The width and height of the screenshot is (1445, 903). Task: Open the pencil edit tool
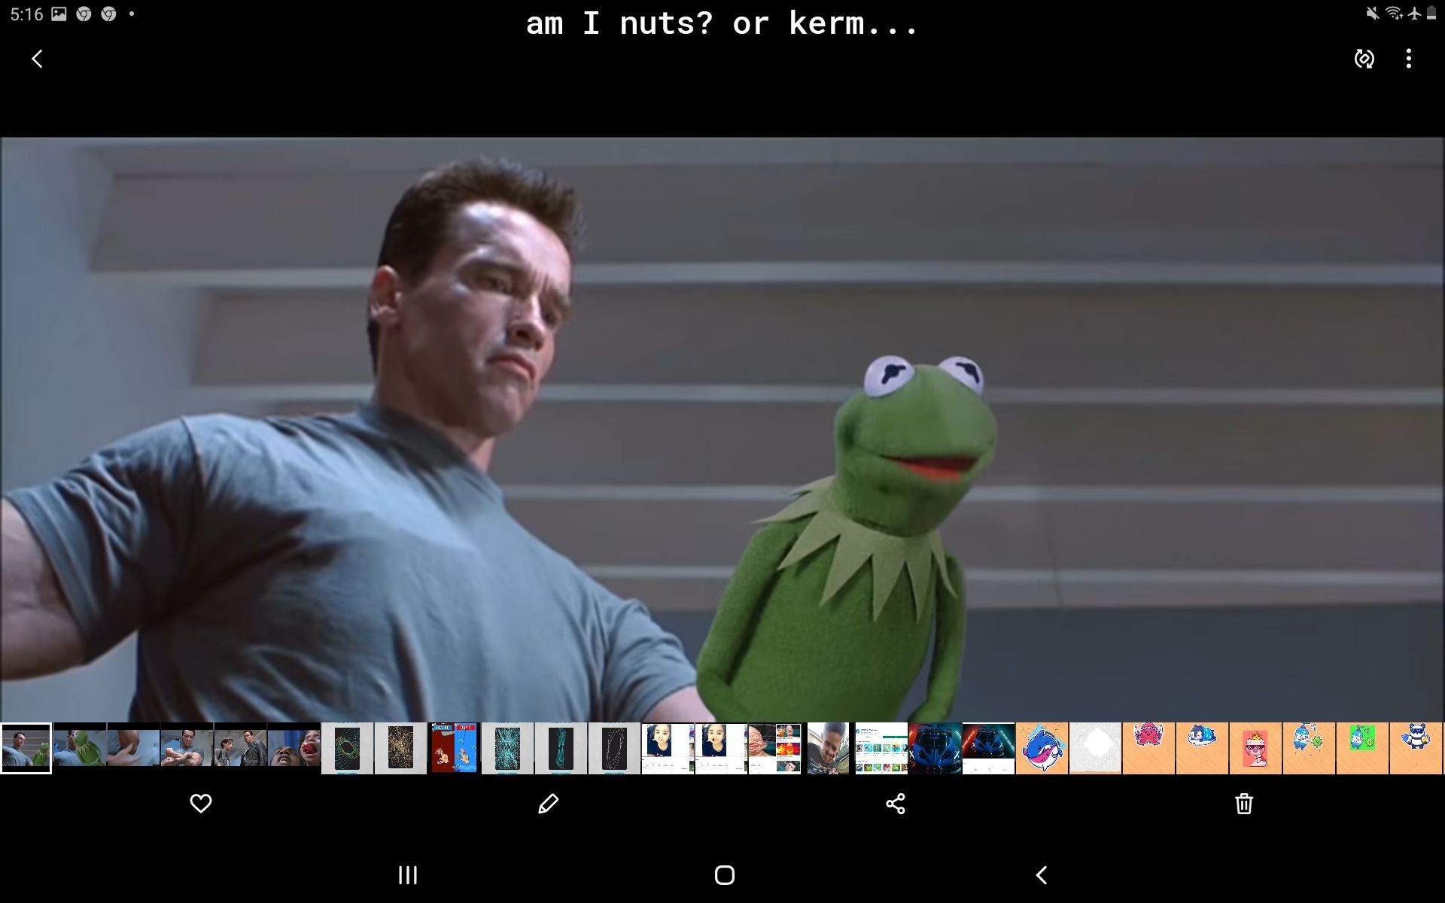(549, 804)
